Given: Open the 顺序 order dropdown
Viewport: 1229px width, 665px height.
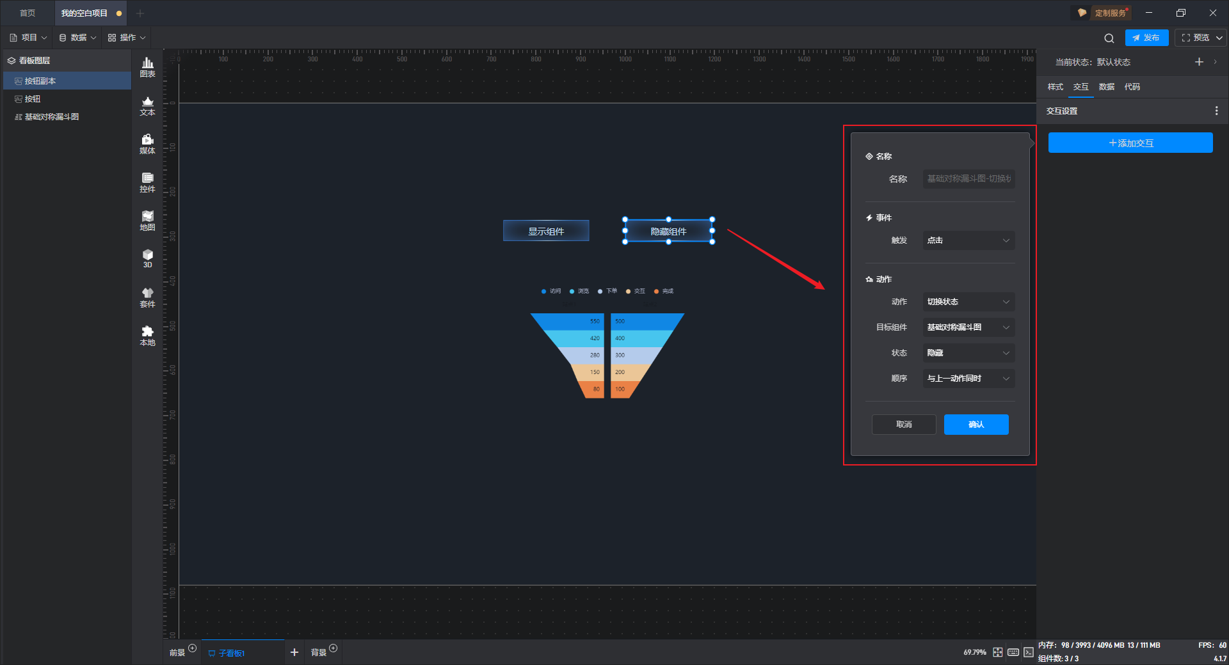Looking at the screenshot, I should coord(968,379).
